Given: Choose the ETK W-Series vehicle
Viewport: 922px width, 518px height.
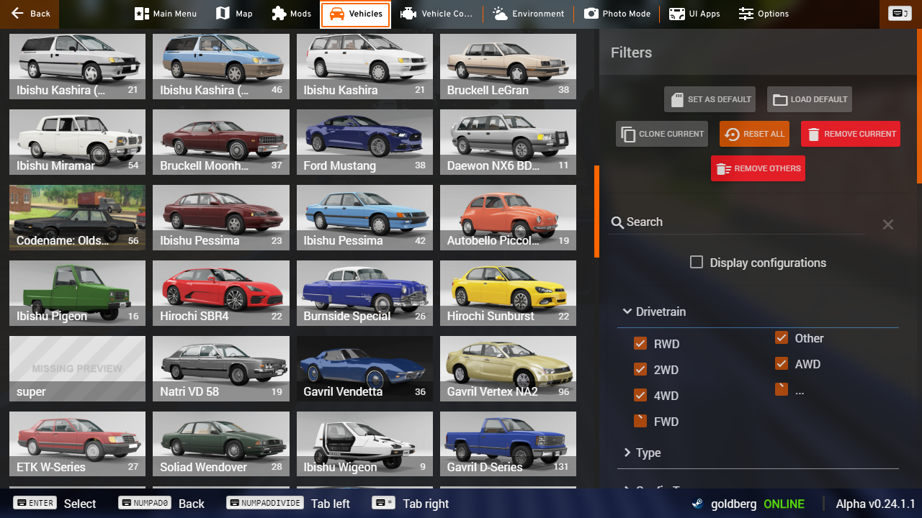Looking at the screenshot, I should pos(77,444).
